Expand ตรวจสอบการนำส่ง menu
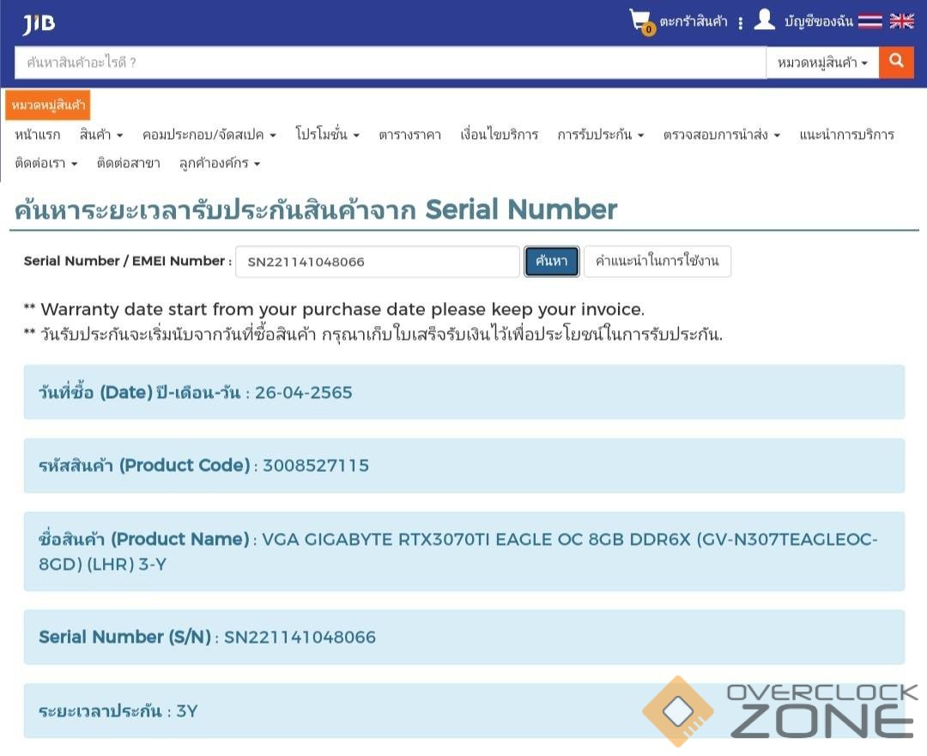 pos(721,135)
